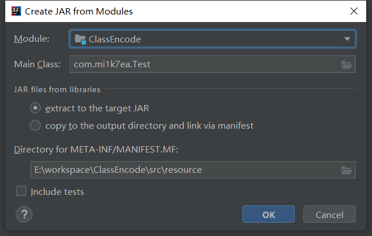Screen dimensions: 372x236
Task: Click the "Main Class:" label
Action: point(37,64)
